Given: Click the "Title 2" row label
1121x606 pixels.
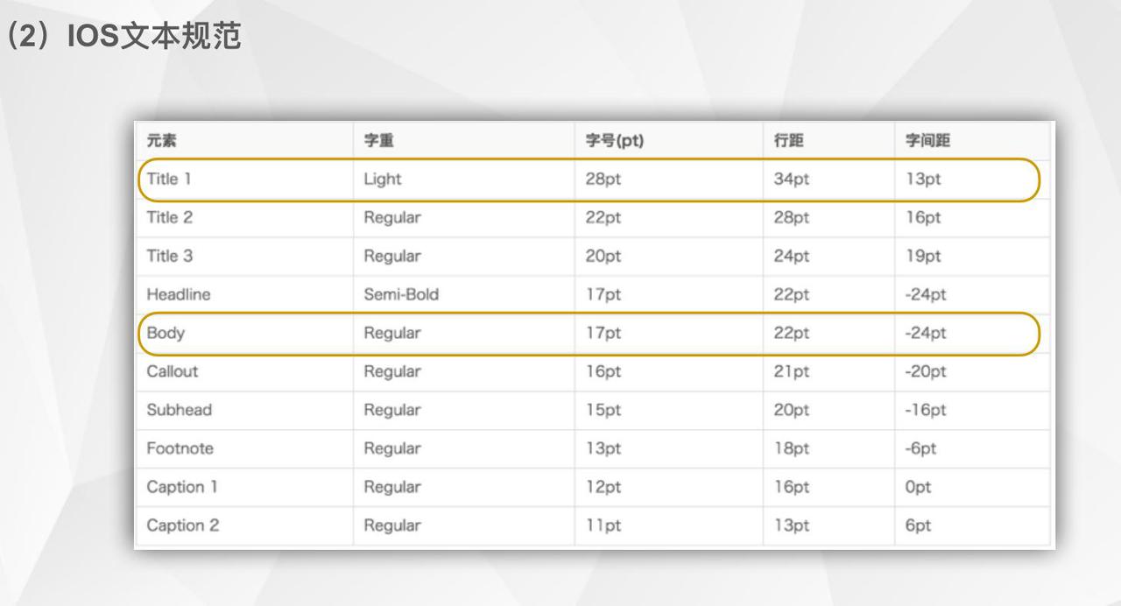Looking at the screenshot, I should (170, 218).
